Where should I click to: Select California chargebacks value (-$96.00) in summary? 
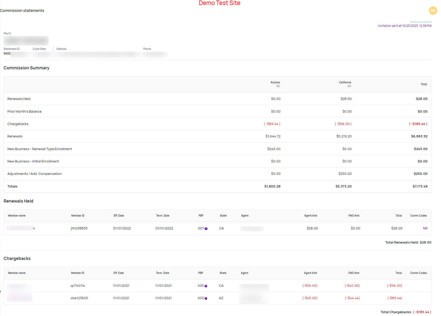pyautogui.click(x=343, y=124)
